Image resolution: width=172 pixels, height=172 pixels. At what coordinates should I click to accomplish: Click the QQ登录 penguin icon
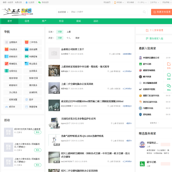[26, 2]
